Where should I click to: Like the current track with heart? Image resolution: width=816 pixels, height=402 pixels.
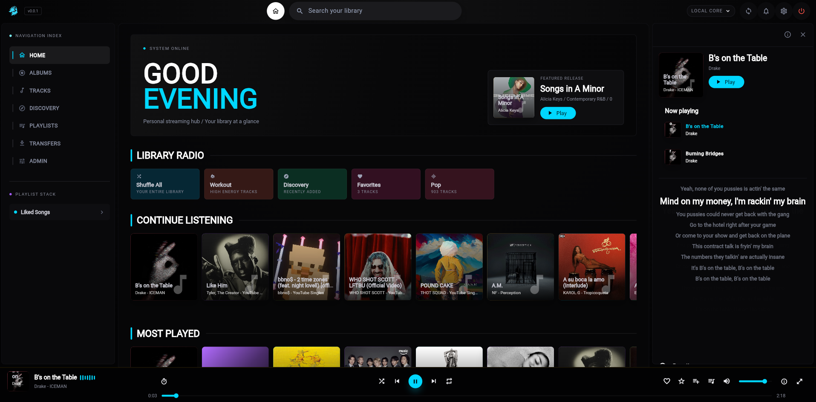(667, 381)
